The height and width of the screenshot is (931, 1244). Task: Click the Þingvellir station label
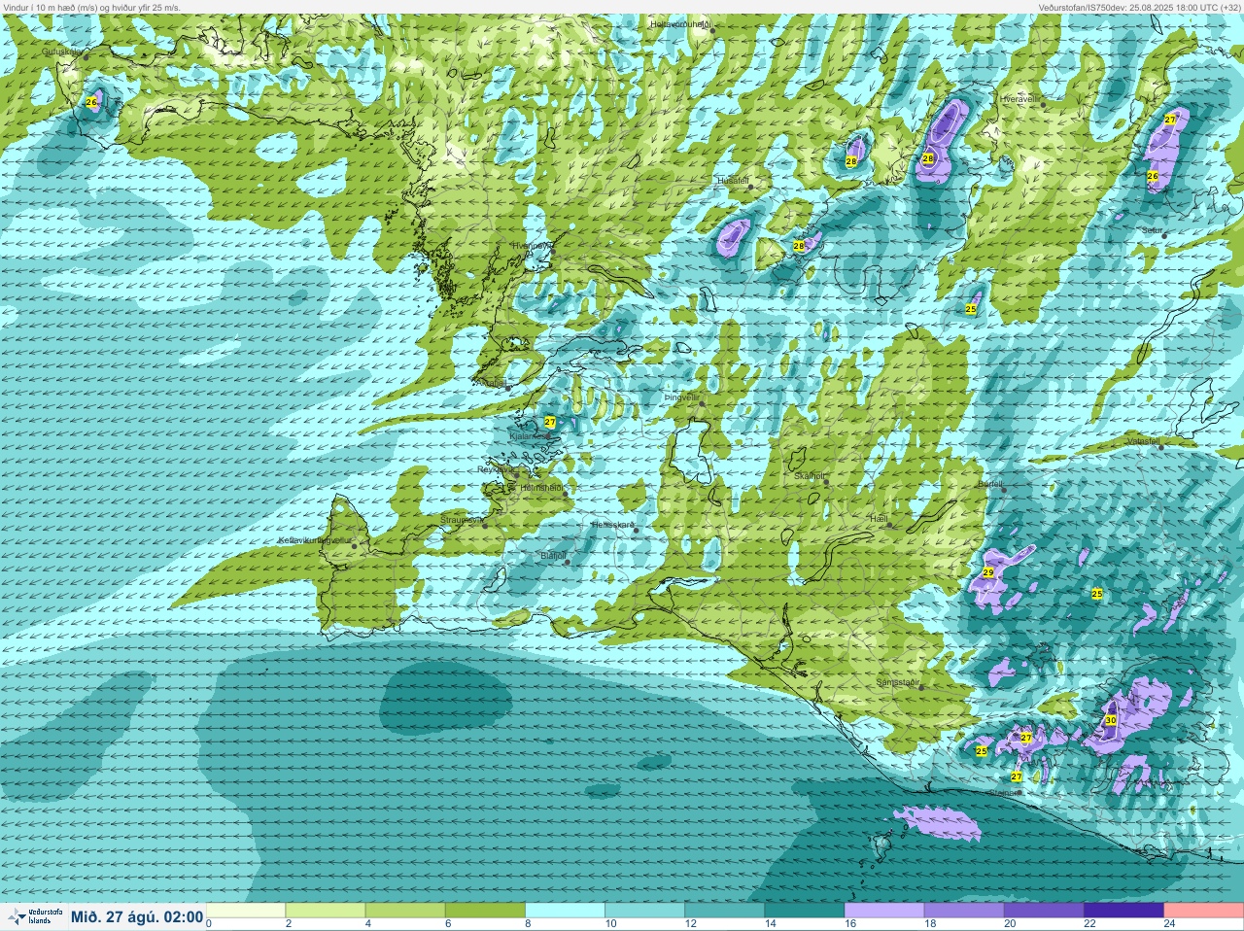[x=681, y=397]
